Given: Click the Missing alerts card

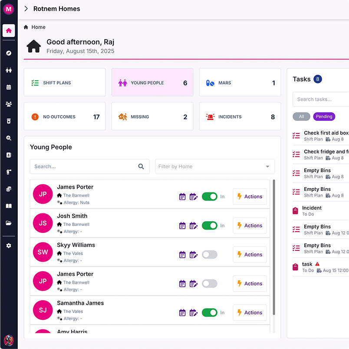Looking at the screenshot, I should pyautogui.click(x=152, y=116).
